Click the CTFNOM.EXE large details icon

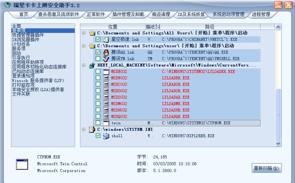tap(22, 164)
